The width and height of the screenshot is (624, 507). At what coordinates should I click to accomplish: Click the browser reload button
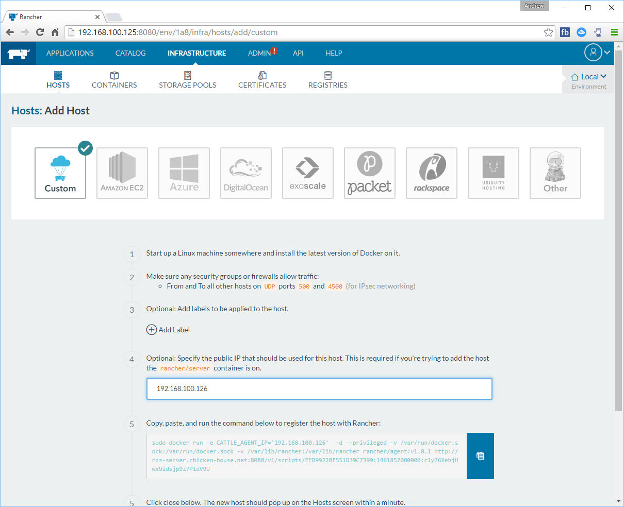pyautogui.click(x=40, y=32)
